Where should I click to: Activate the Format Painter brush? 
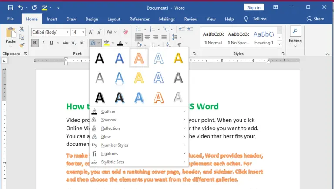(x=22, y=45)
